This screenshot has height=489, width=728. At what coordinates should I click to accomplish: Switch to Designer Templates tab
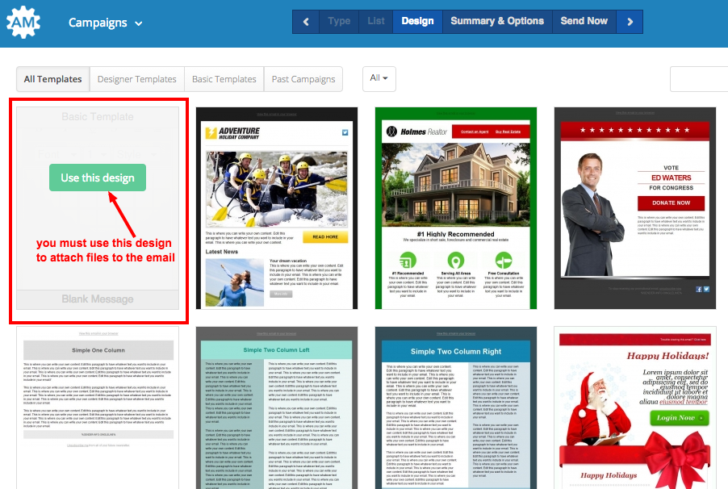137,79
